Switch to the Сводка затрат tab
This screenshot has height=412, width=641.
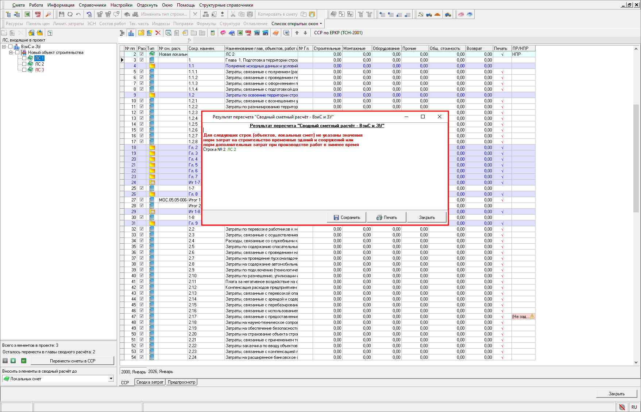[150, 382]
